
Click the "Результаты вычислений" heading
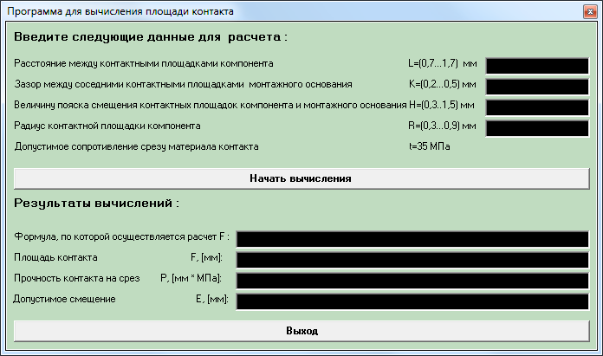96,204
